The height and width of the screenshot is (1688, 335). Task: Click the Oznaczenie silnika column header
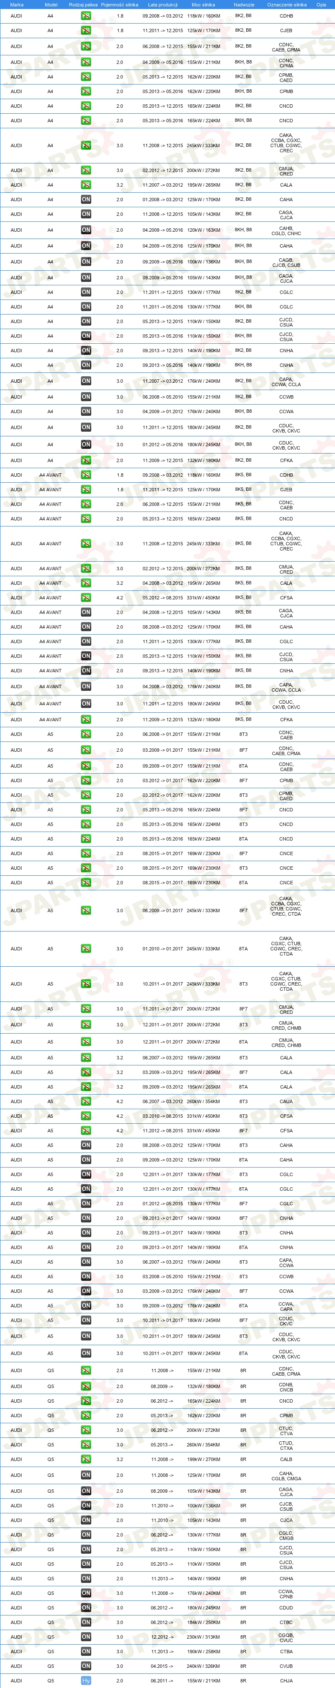[287, 5]
